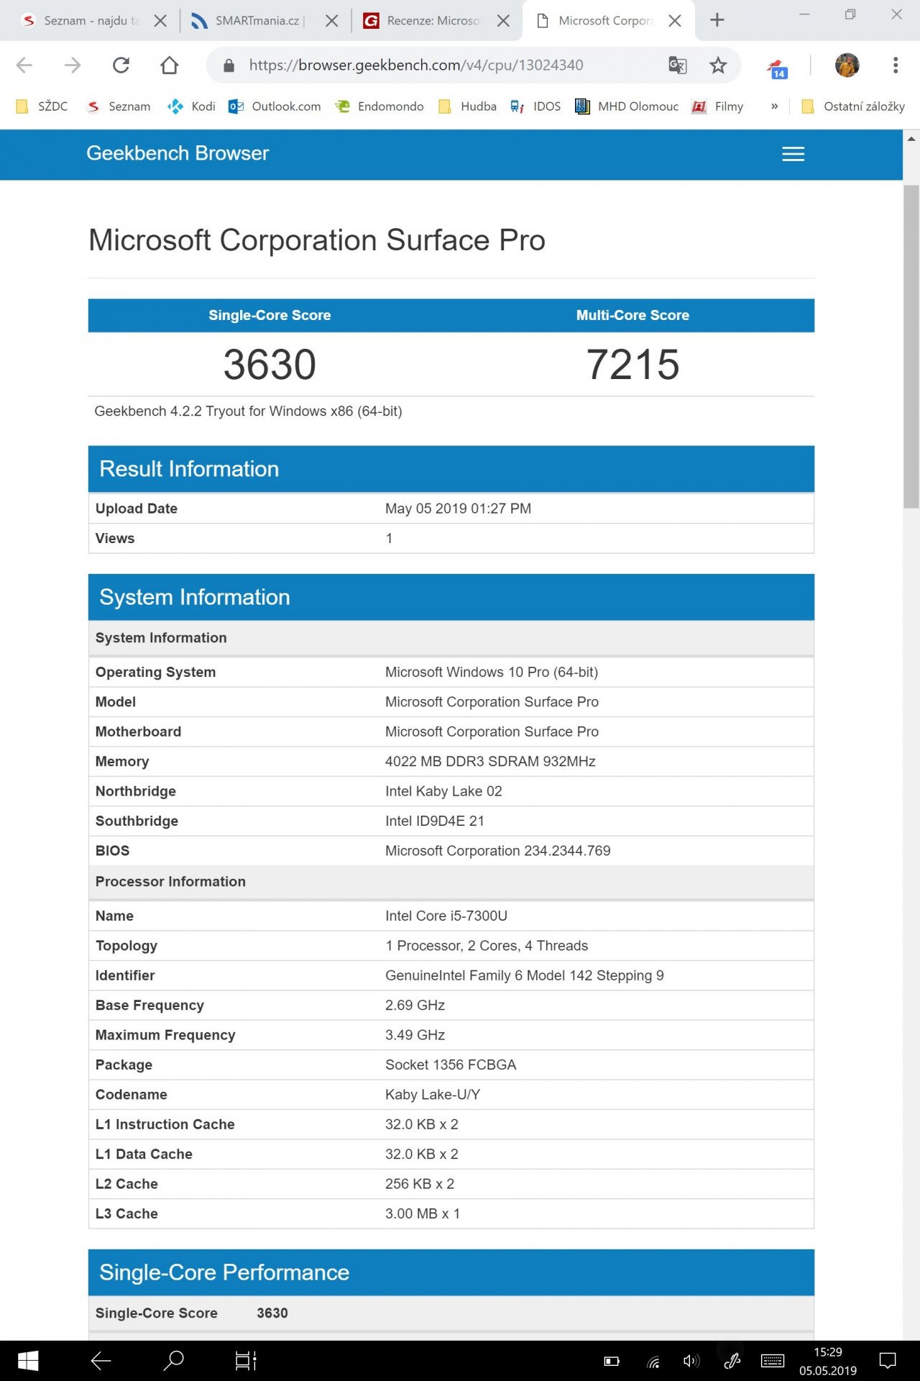Image resolution: width=920 pixels, height=1381 pixels.
Task: Open the Windows Start menu
Action: [x=28, y=1361]
